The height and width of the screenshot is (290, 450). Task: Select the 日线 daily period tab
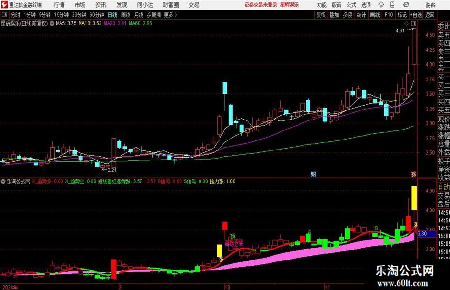112,15
